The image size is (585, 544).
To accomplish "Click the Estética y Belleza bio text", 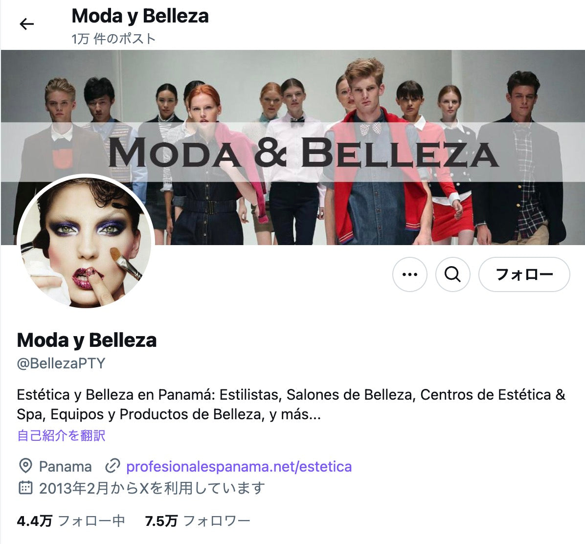I will coord(291,405).
